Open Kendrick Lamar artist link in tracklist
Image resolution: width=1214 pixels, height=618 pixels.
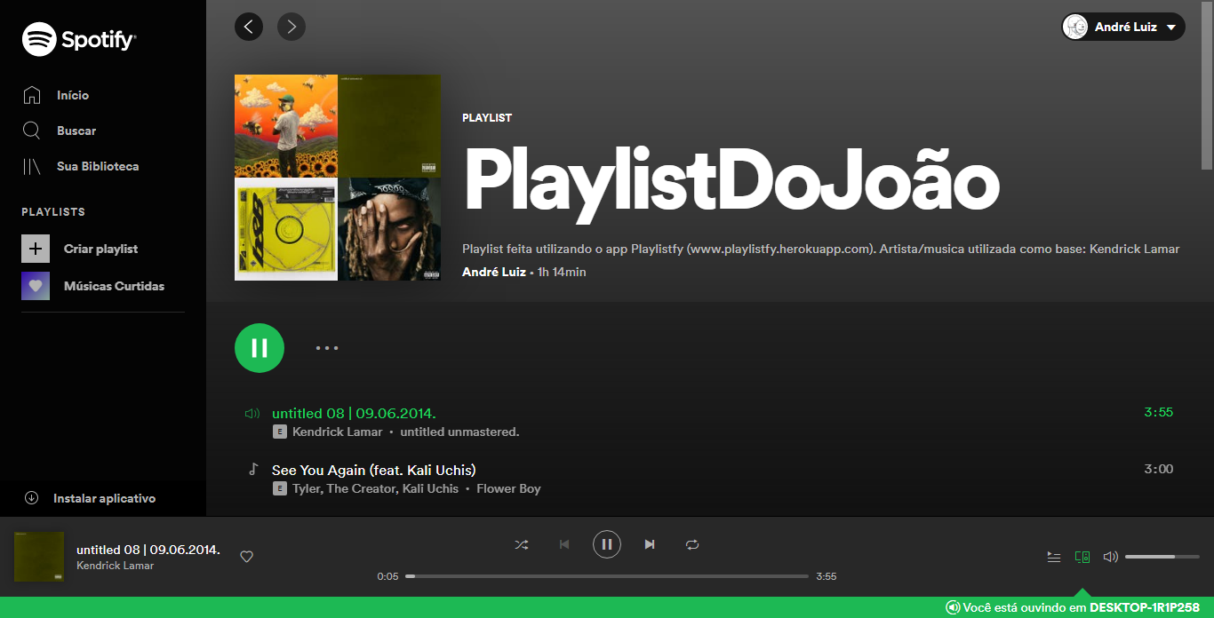(337, 432)
